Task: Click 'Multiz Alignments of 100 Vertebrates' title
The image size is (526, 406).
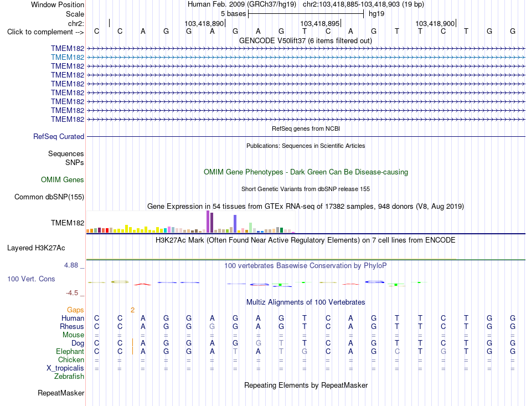Action: click(x=306, y=302)
